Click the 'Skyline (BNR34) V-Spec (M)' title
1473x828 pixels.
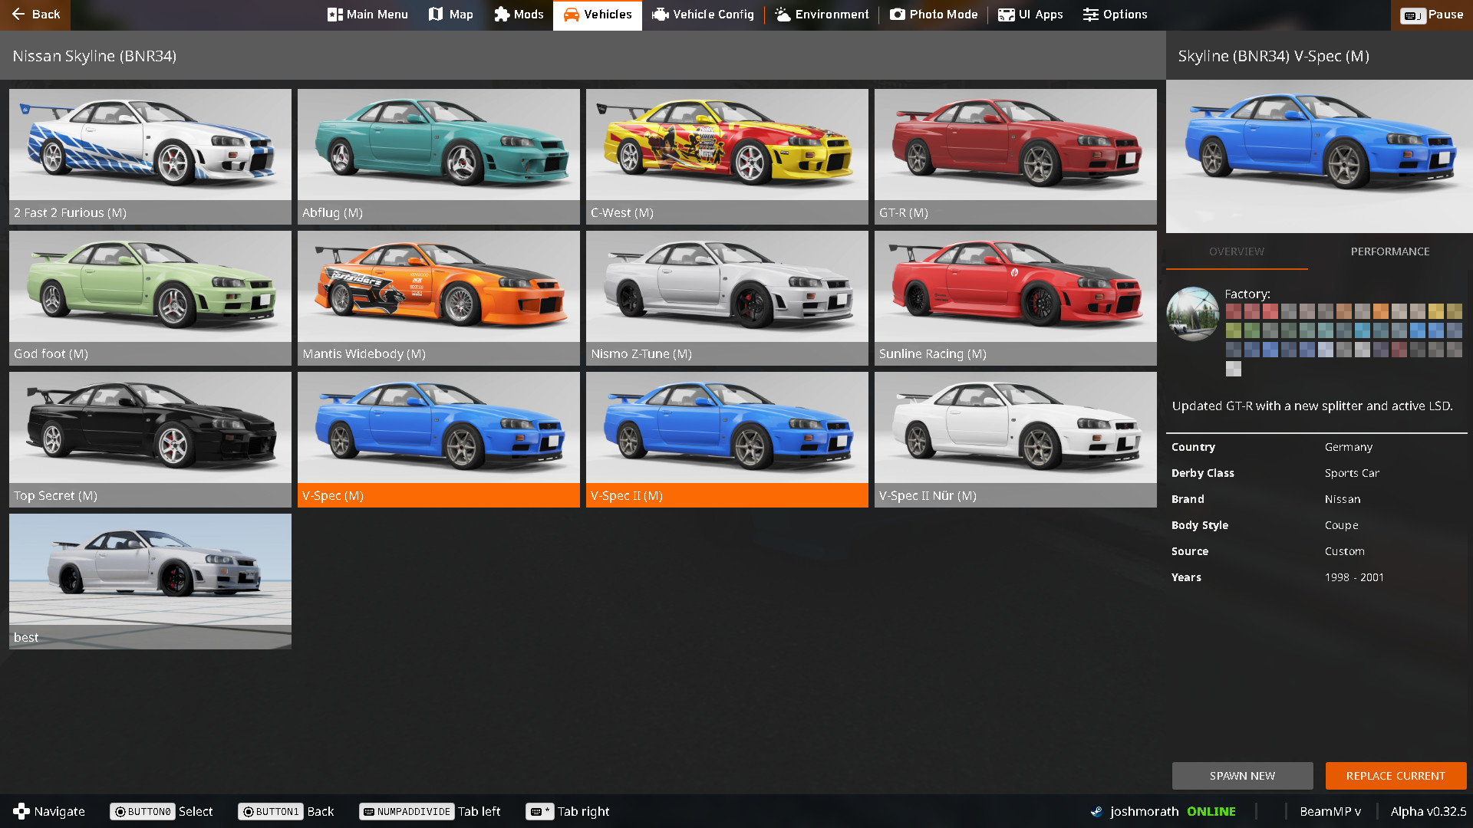pyautogui.click(x=1274, y=56)
